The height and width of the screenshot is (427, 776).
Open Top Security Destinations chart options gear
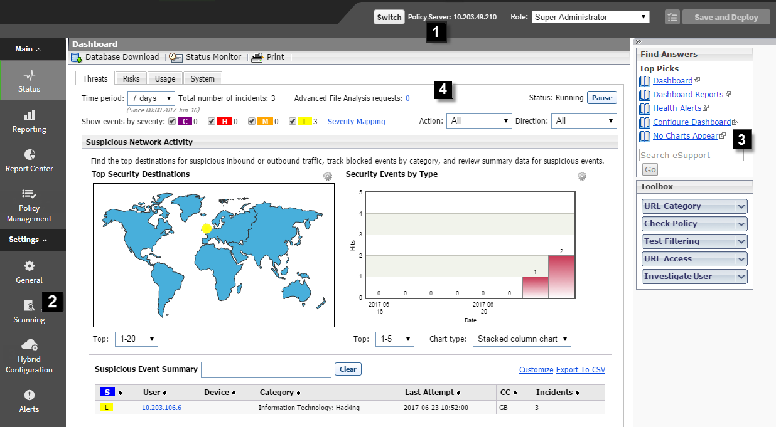[328, 176]
